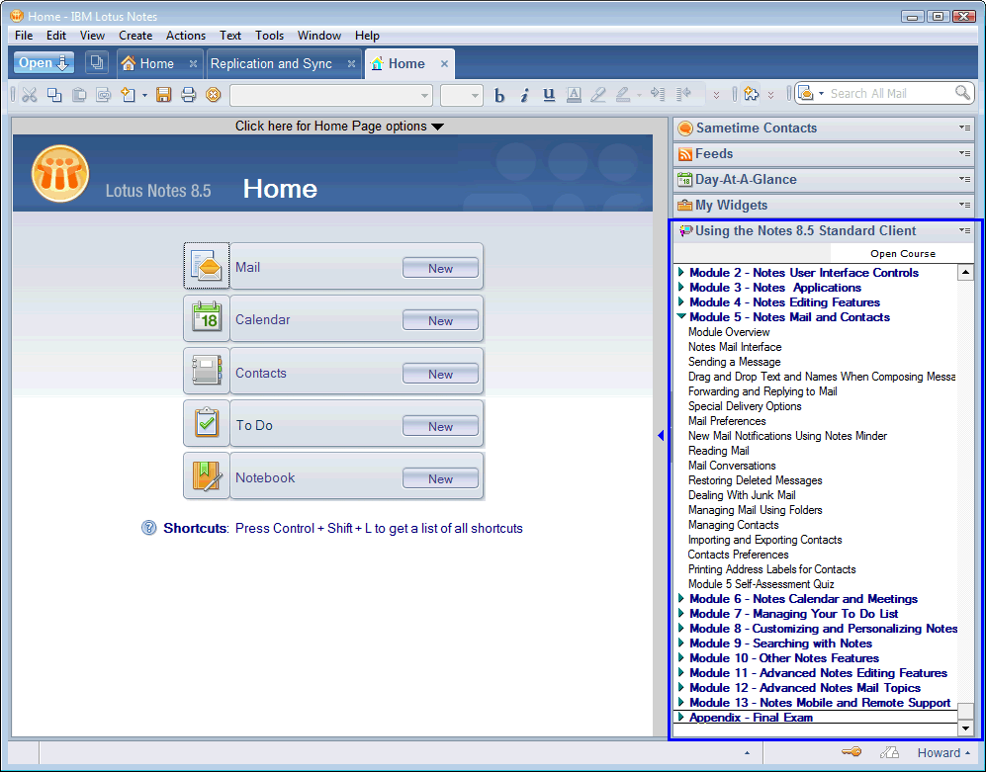
Task: Click the orange Stop icon in toolbar
Action: [x=214, y=95]
